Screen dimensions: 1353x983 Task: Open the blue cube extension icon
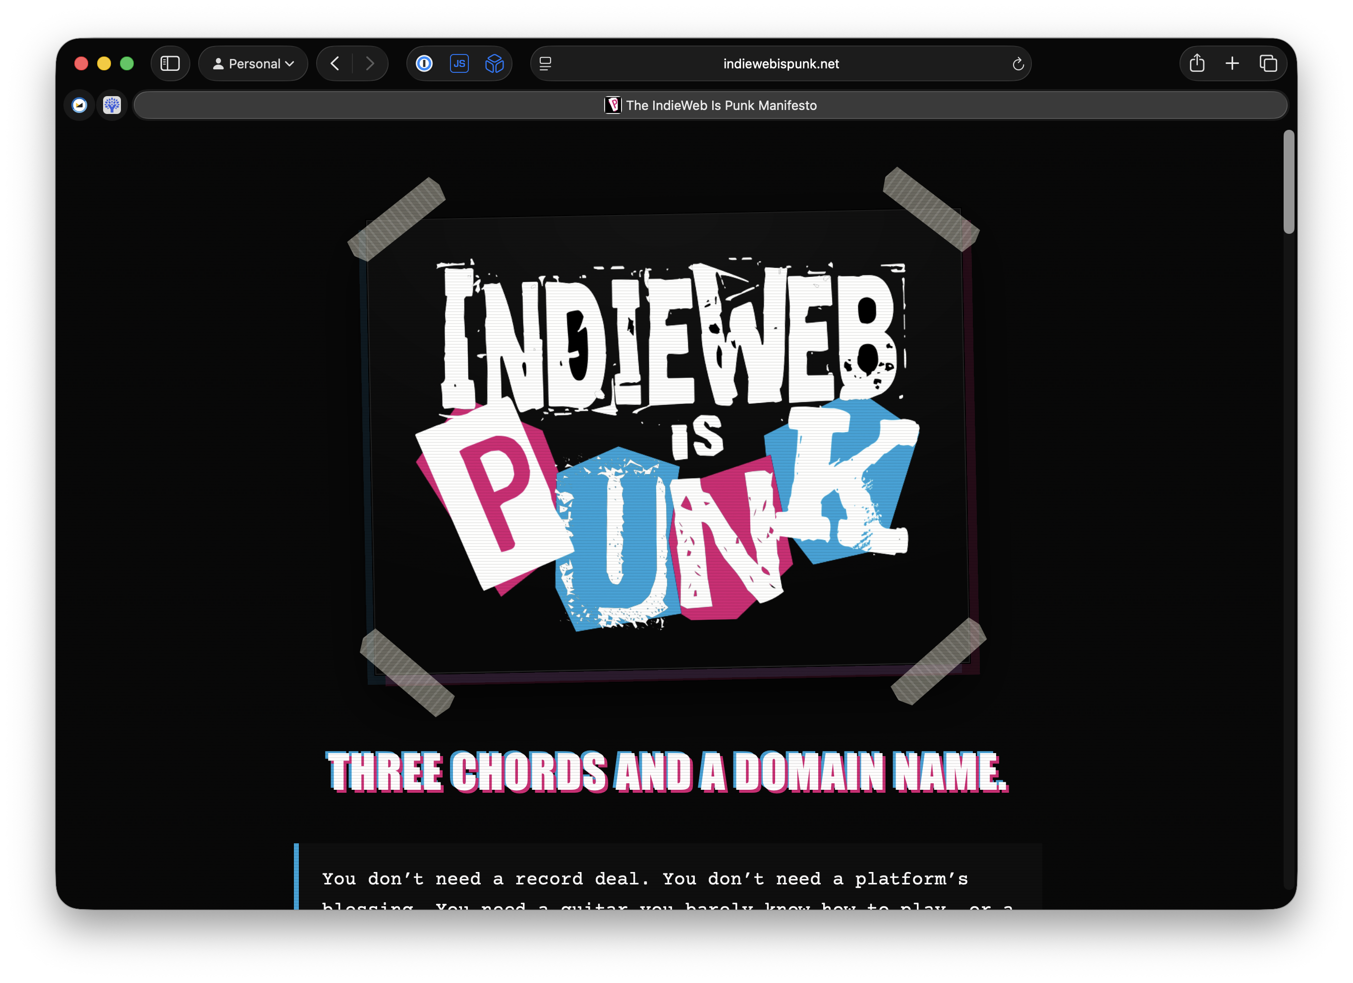click(495, 63)
